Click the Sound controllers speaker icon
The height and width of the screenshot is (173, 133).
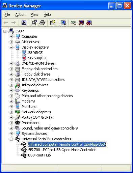(18, 128)
